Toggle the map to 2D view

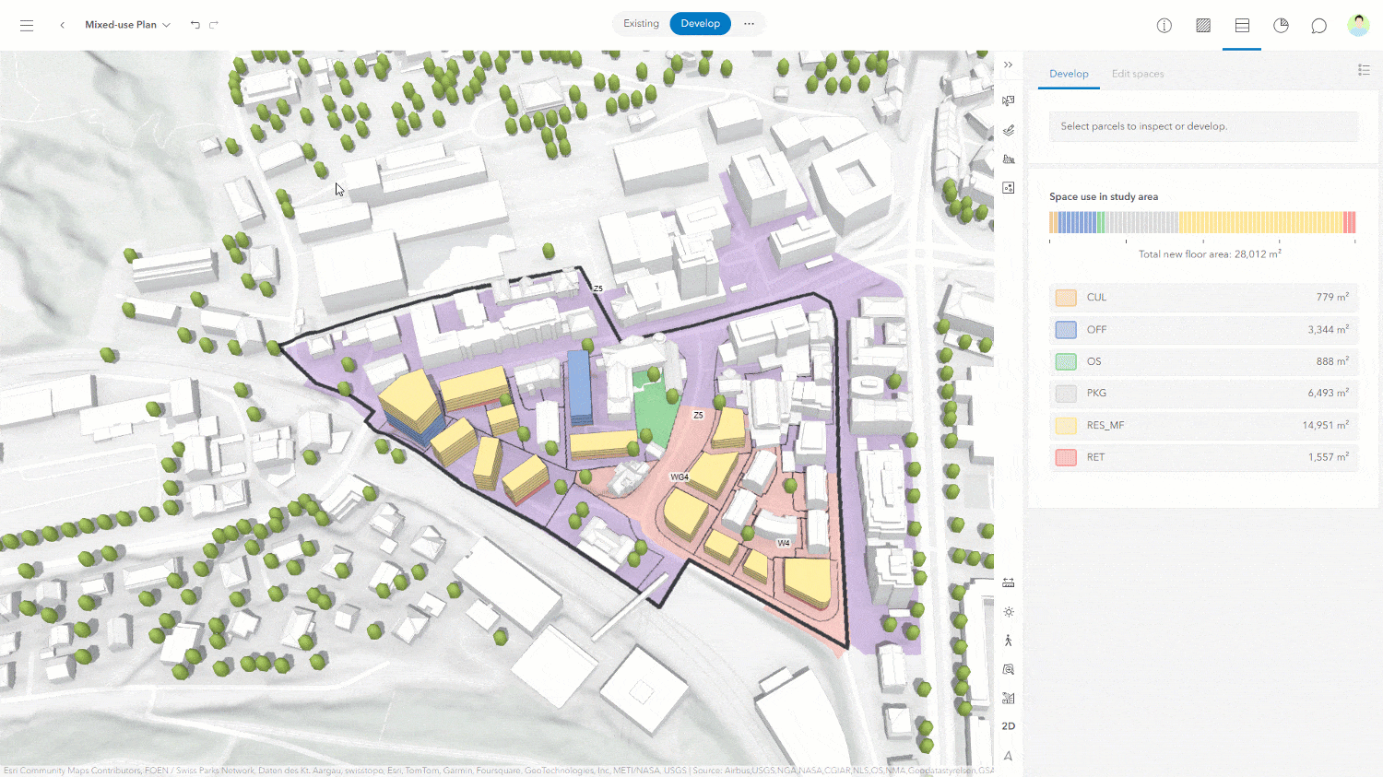point(1008,725)
